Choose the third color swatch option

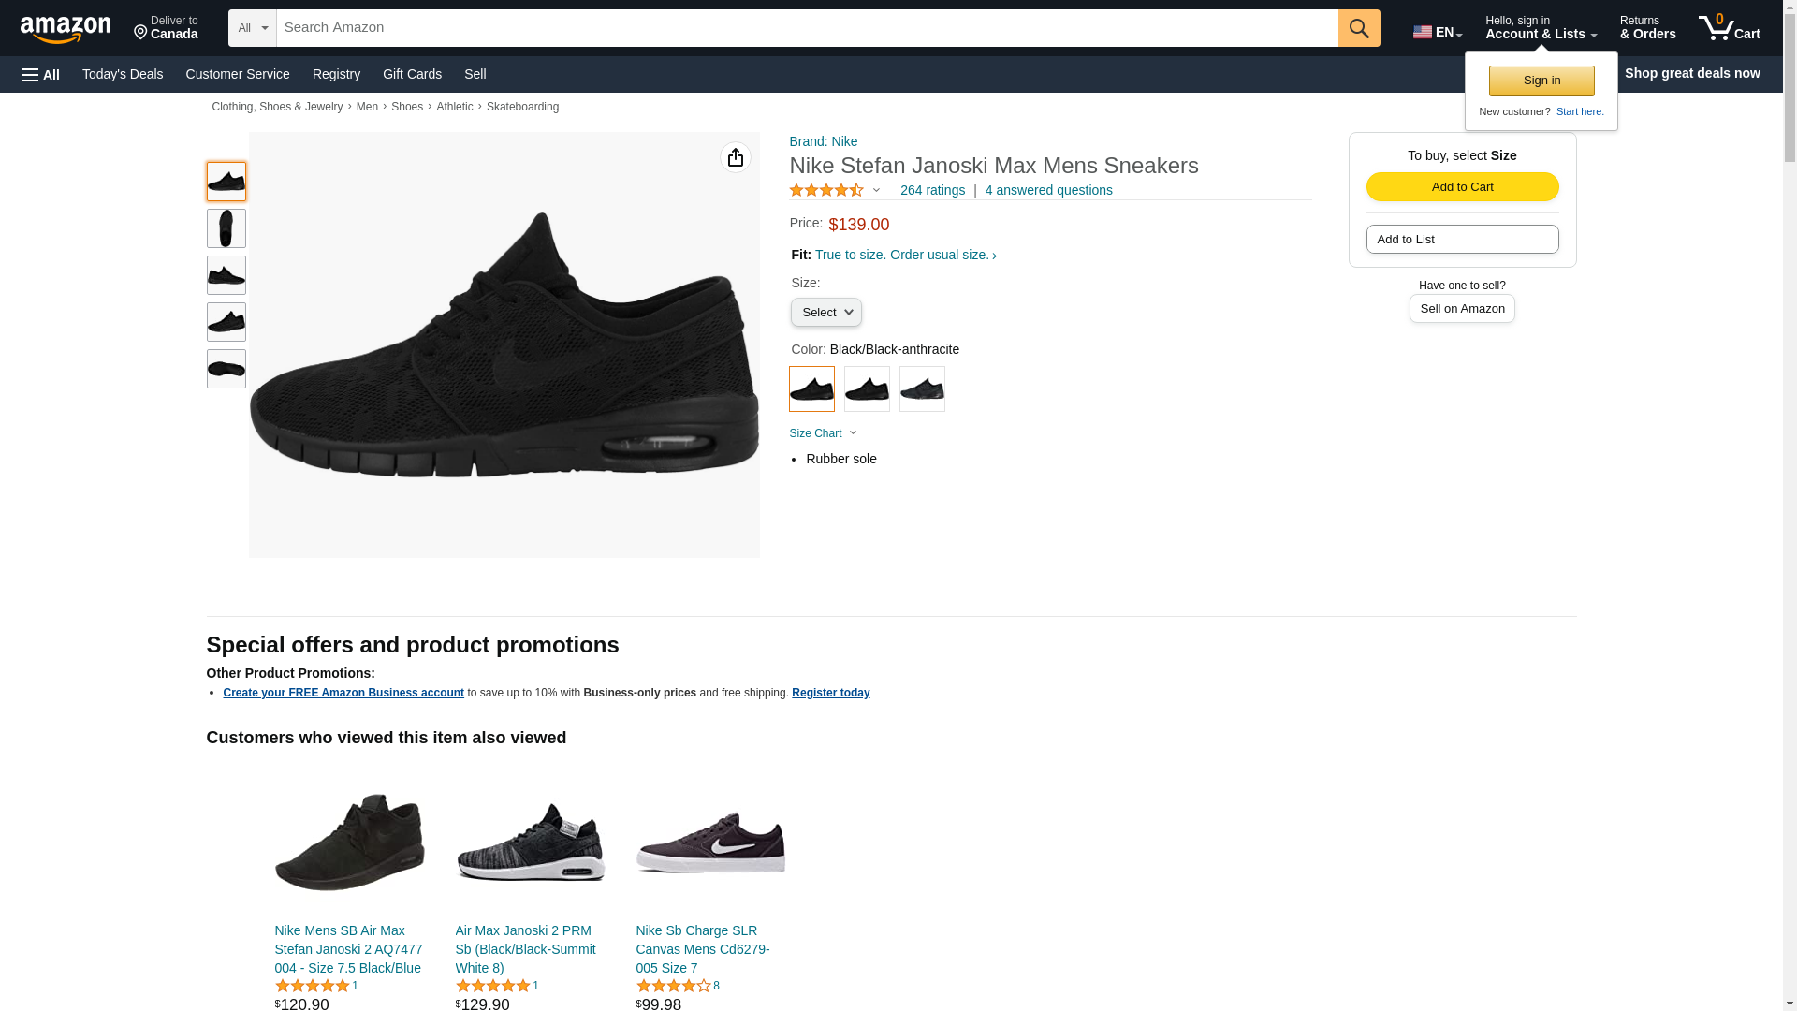point(922,388)
